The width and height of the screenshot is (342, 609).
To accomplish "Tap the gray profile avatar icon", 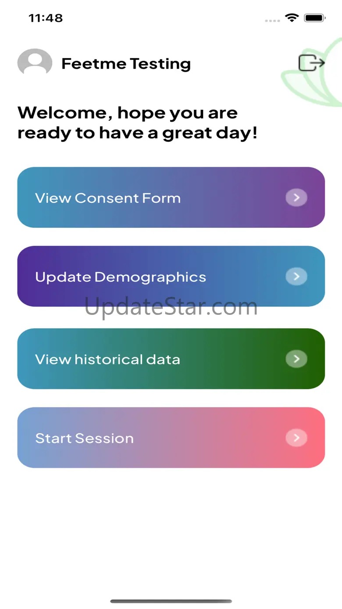I will [x=35, y=63].
